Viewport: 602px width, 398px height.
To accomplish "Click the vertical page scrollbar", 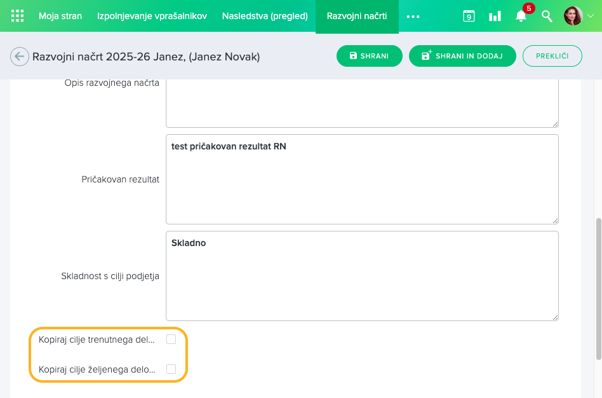I will (x=598, y=286).
